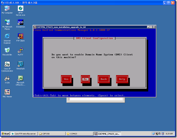Minimize the CUCMM6_CM423 VM window
The image size is (177, 138).
point(148,27)
